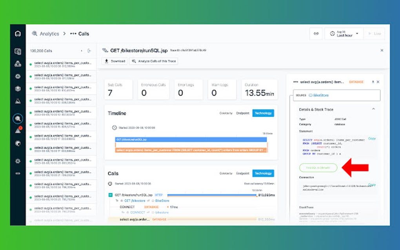Open the globe sidebar icon
The image size is (400, 250).
(x=18, y=143)
